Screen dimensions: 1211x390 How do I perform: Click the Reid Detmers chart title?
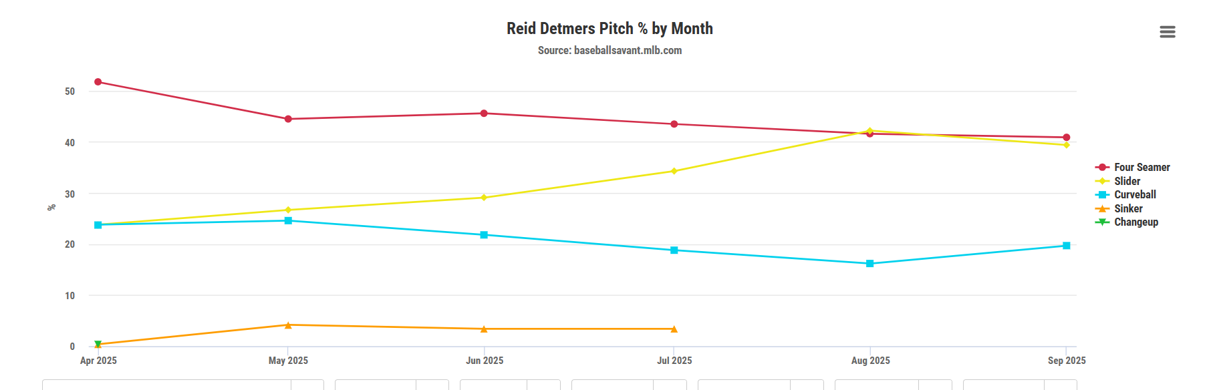610,29
